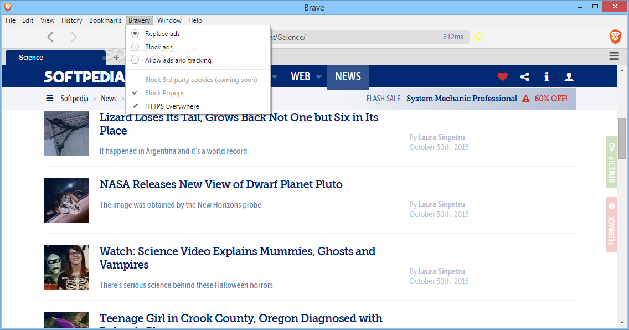The image size is (629, 330).
Task: Switch to the Science tab
Action: click(56, 58)
